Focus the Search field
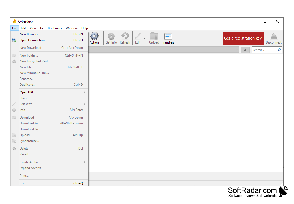294x204 pixels. click(264, 50)
